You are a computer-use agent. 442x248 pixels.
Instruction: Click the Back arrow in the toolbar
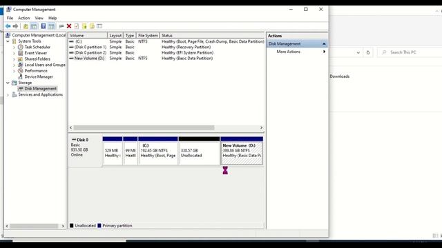(x=8, y=26)
